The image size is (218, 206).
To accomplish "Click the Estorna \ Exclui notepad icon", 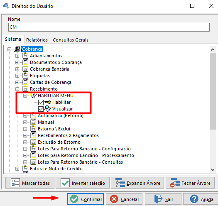I will point(33,129).
